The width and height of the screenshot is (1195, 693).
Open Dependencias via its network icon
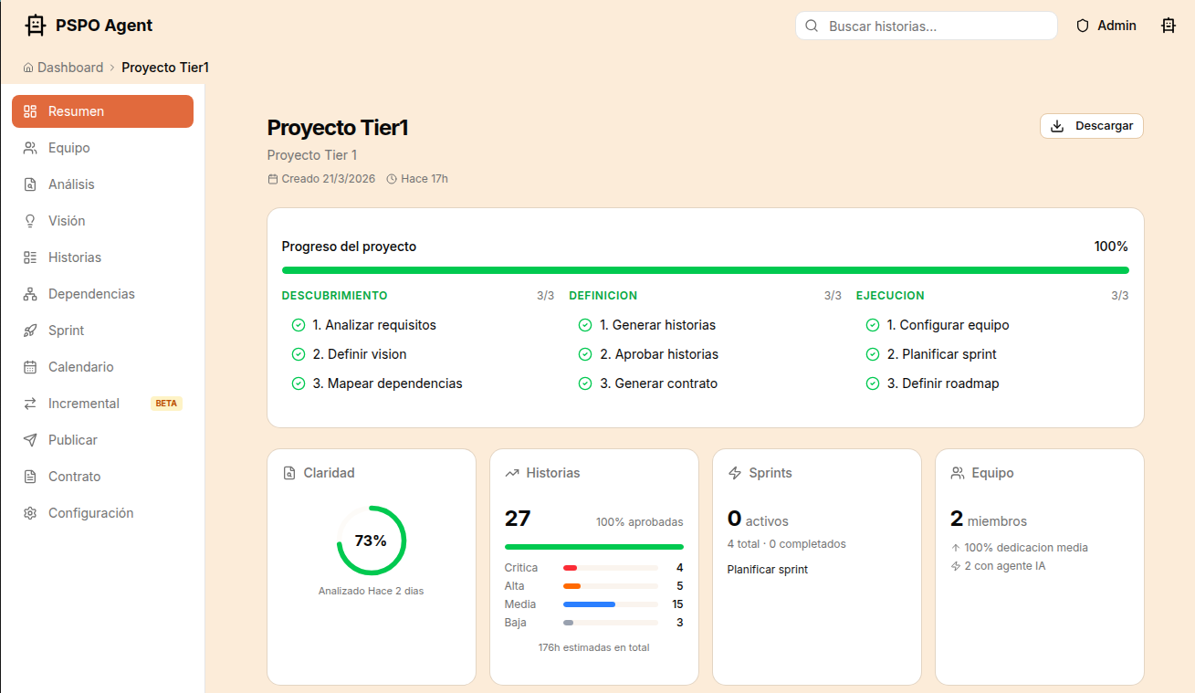click(30, 294)
